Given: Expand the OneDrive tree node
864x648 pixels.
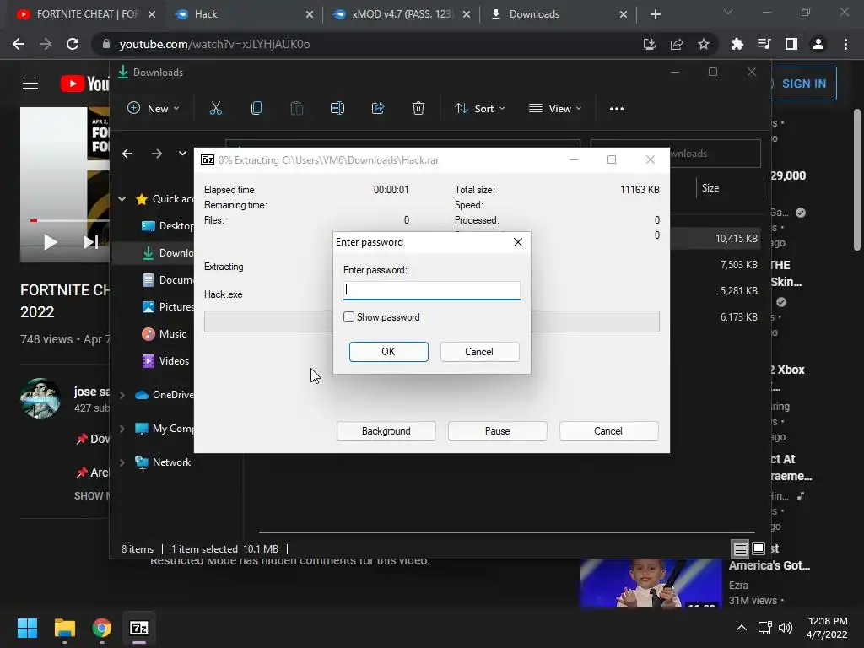Looking at the screenshot, I should [x=121, y=395].
